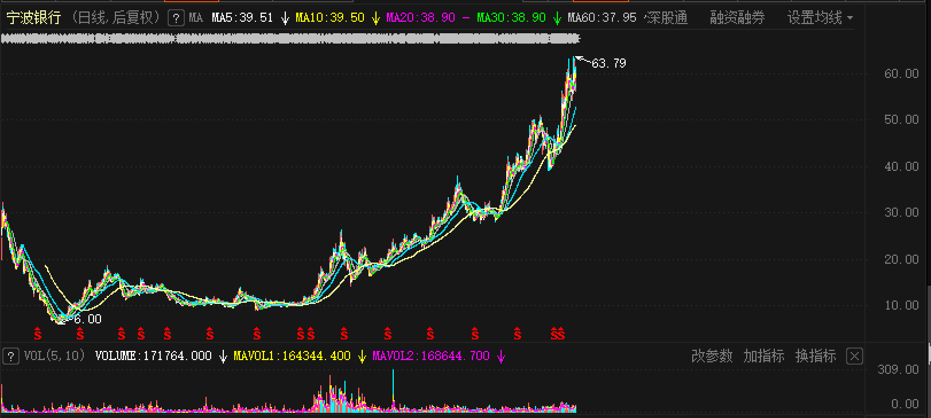Open 改参数 to edit VOL parameters

pos(712,356)
